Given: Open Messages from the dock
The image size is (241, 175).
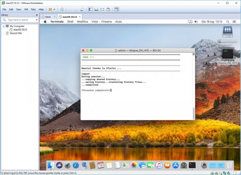Looking at the screenshot, I should tap(142, 165).
